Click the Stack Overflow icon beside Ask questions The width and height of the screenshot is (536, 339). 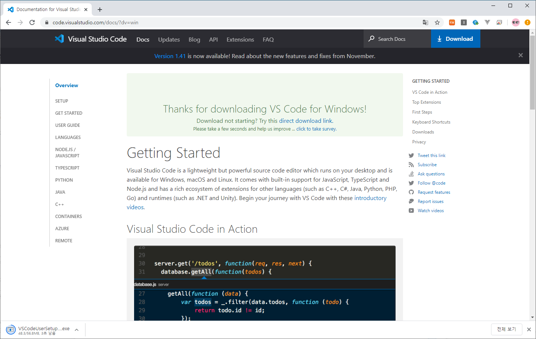[x=411, y=174]
